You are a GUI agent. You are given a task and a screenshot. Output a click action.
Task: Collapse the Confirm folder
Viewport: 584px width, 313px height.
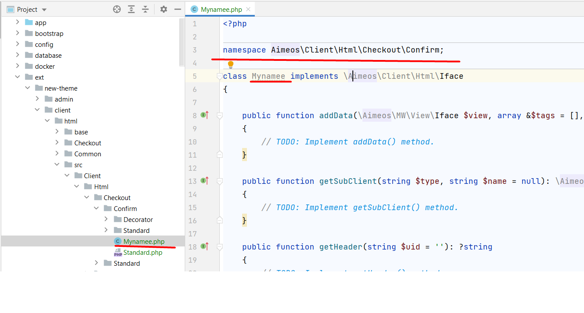(x=96, y=208)
